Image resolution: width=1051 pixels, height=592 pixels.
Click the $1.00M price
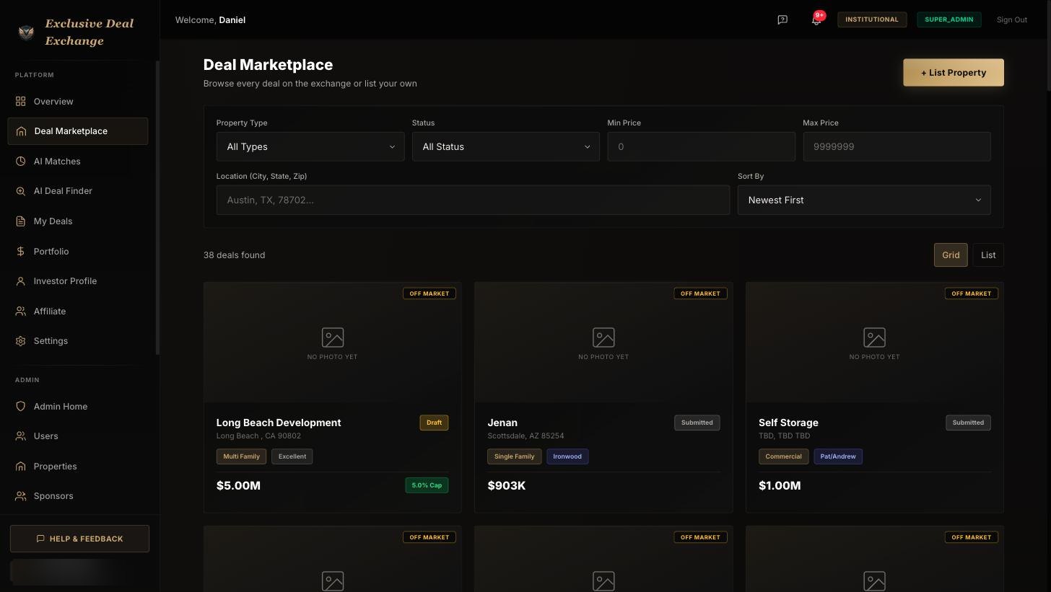tap(780, 486)
